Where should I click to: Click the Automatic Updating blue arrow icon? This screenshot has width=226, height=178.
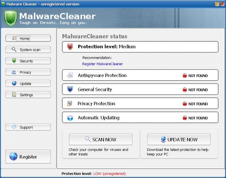pyautogui.click(x=70, y=118)
